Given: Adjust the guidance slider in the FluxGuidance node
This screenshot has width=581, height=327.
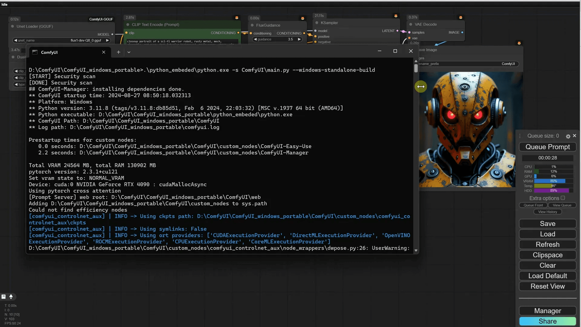Looking at the screenshot, I should (277, 39).
